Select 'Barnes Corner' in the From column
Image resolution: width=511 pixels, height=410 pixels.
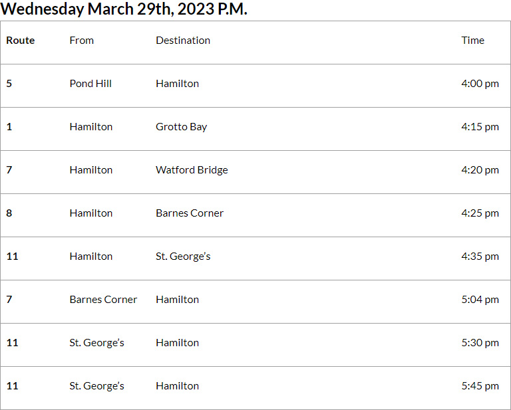103,300
